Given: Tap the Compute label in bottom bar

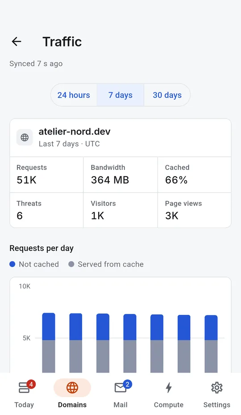Looking at the screenshot, I should point(169,405).
